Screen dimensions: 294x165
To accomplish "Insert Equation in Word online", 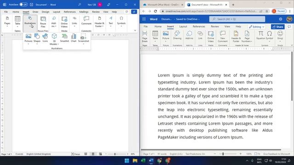I will (x=260, y=35).
